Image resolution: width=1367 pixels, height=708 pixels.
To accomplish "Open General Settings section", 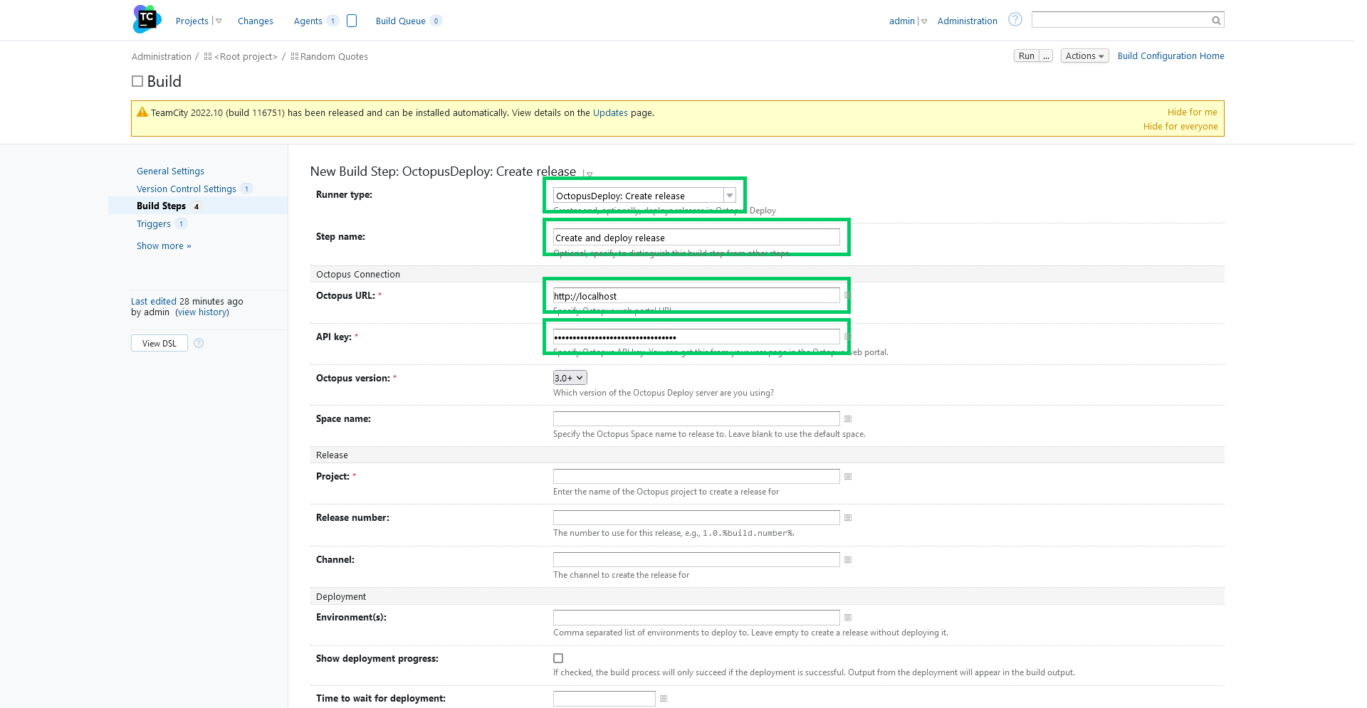I will point(170,171).
